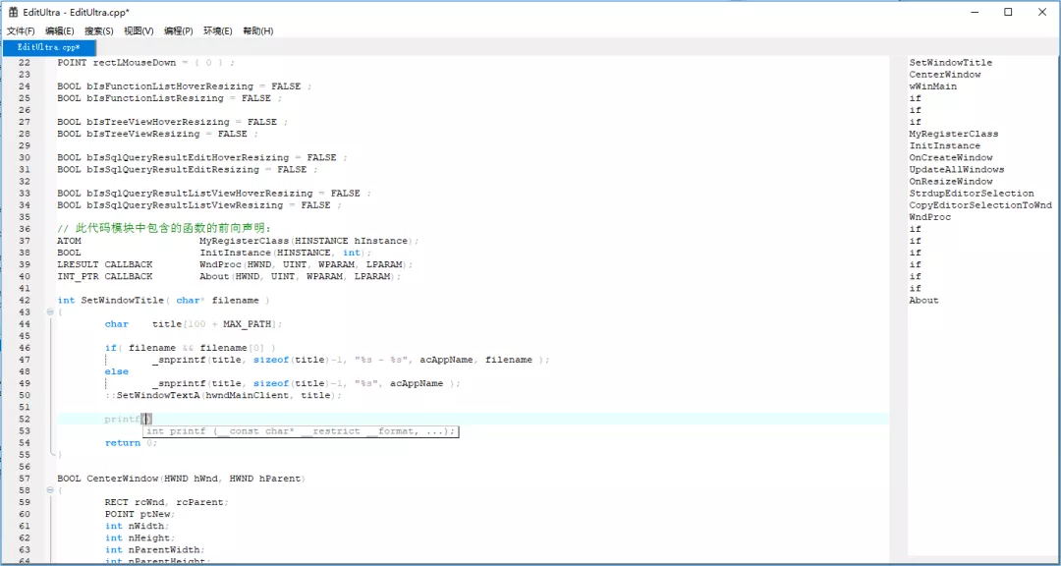This screenshot has height=566, width=1061.
Task: Collapse the CenterWindow function fold marker
Action: [x=49, y=490]
